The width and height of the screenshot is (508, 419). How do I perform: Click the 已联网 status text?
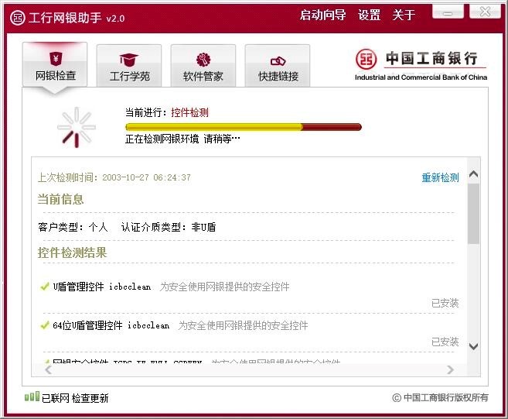coord(56,398)
